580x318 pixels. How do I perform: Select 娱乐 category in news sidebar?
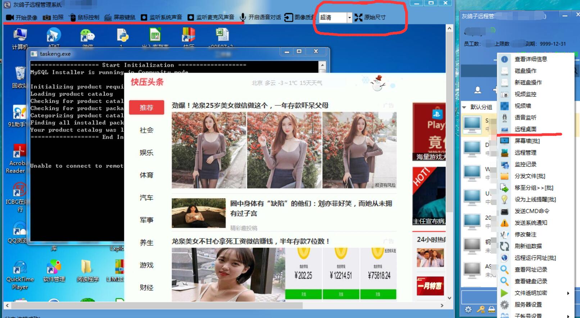(146, 153)
